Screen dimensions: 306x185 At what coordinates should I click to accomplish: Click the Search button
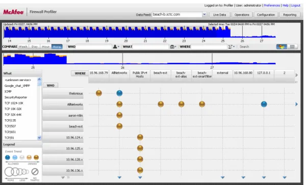pyautogui.click(x=244, y=46)
